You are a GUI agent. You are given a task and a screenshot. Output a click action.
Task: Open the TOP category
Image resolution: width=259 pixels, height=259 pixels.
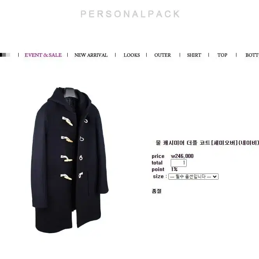tap(222, 55)
